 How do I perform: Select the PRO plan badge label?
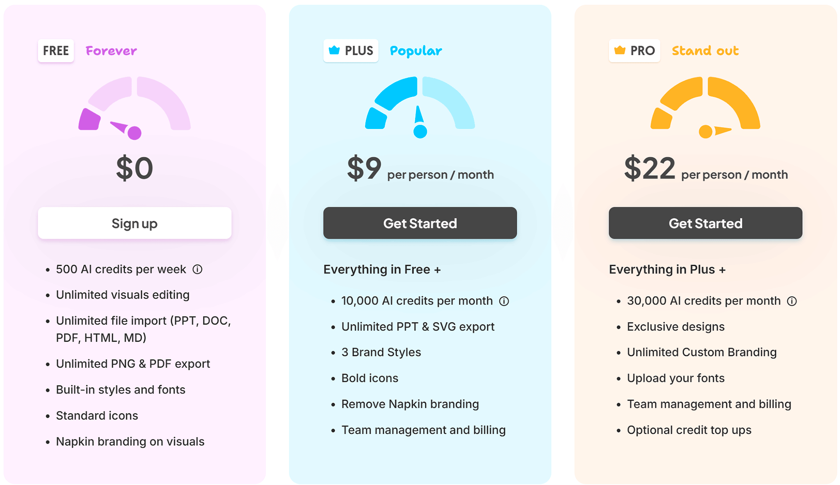tap(635, 50)
